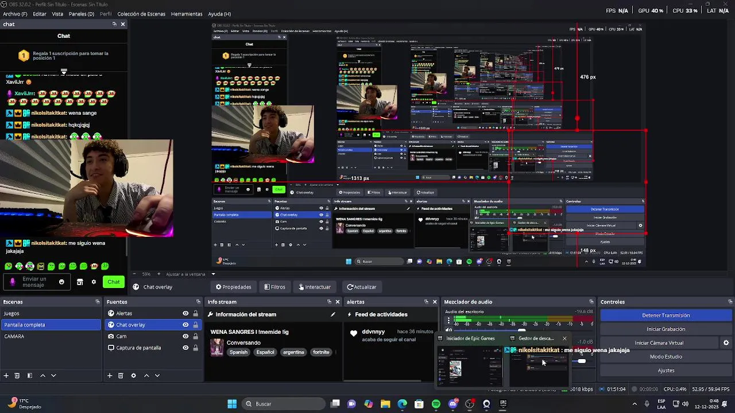The image size is (735, 413).
Task: Open scene filters icon in Escenas panel
Action: point(30,376)
